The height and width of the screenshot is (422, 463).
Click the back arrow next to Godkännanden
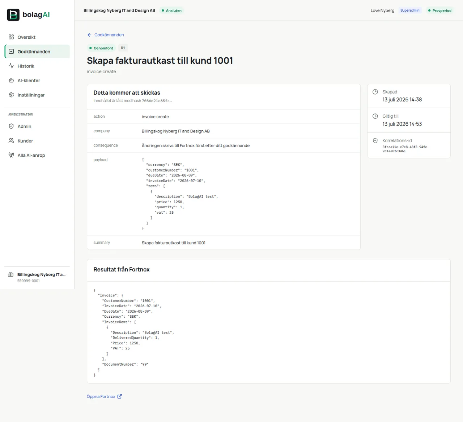tap(89, 35)
